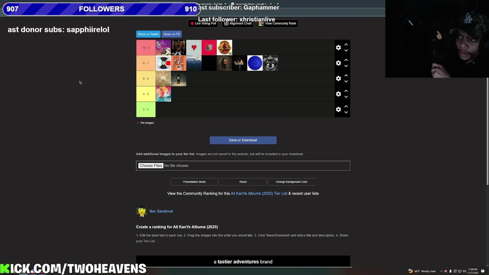
Task: Open microphone icon in system tray
Action: [450, 271]
